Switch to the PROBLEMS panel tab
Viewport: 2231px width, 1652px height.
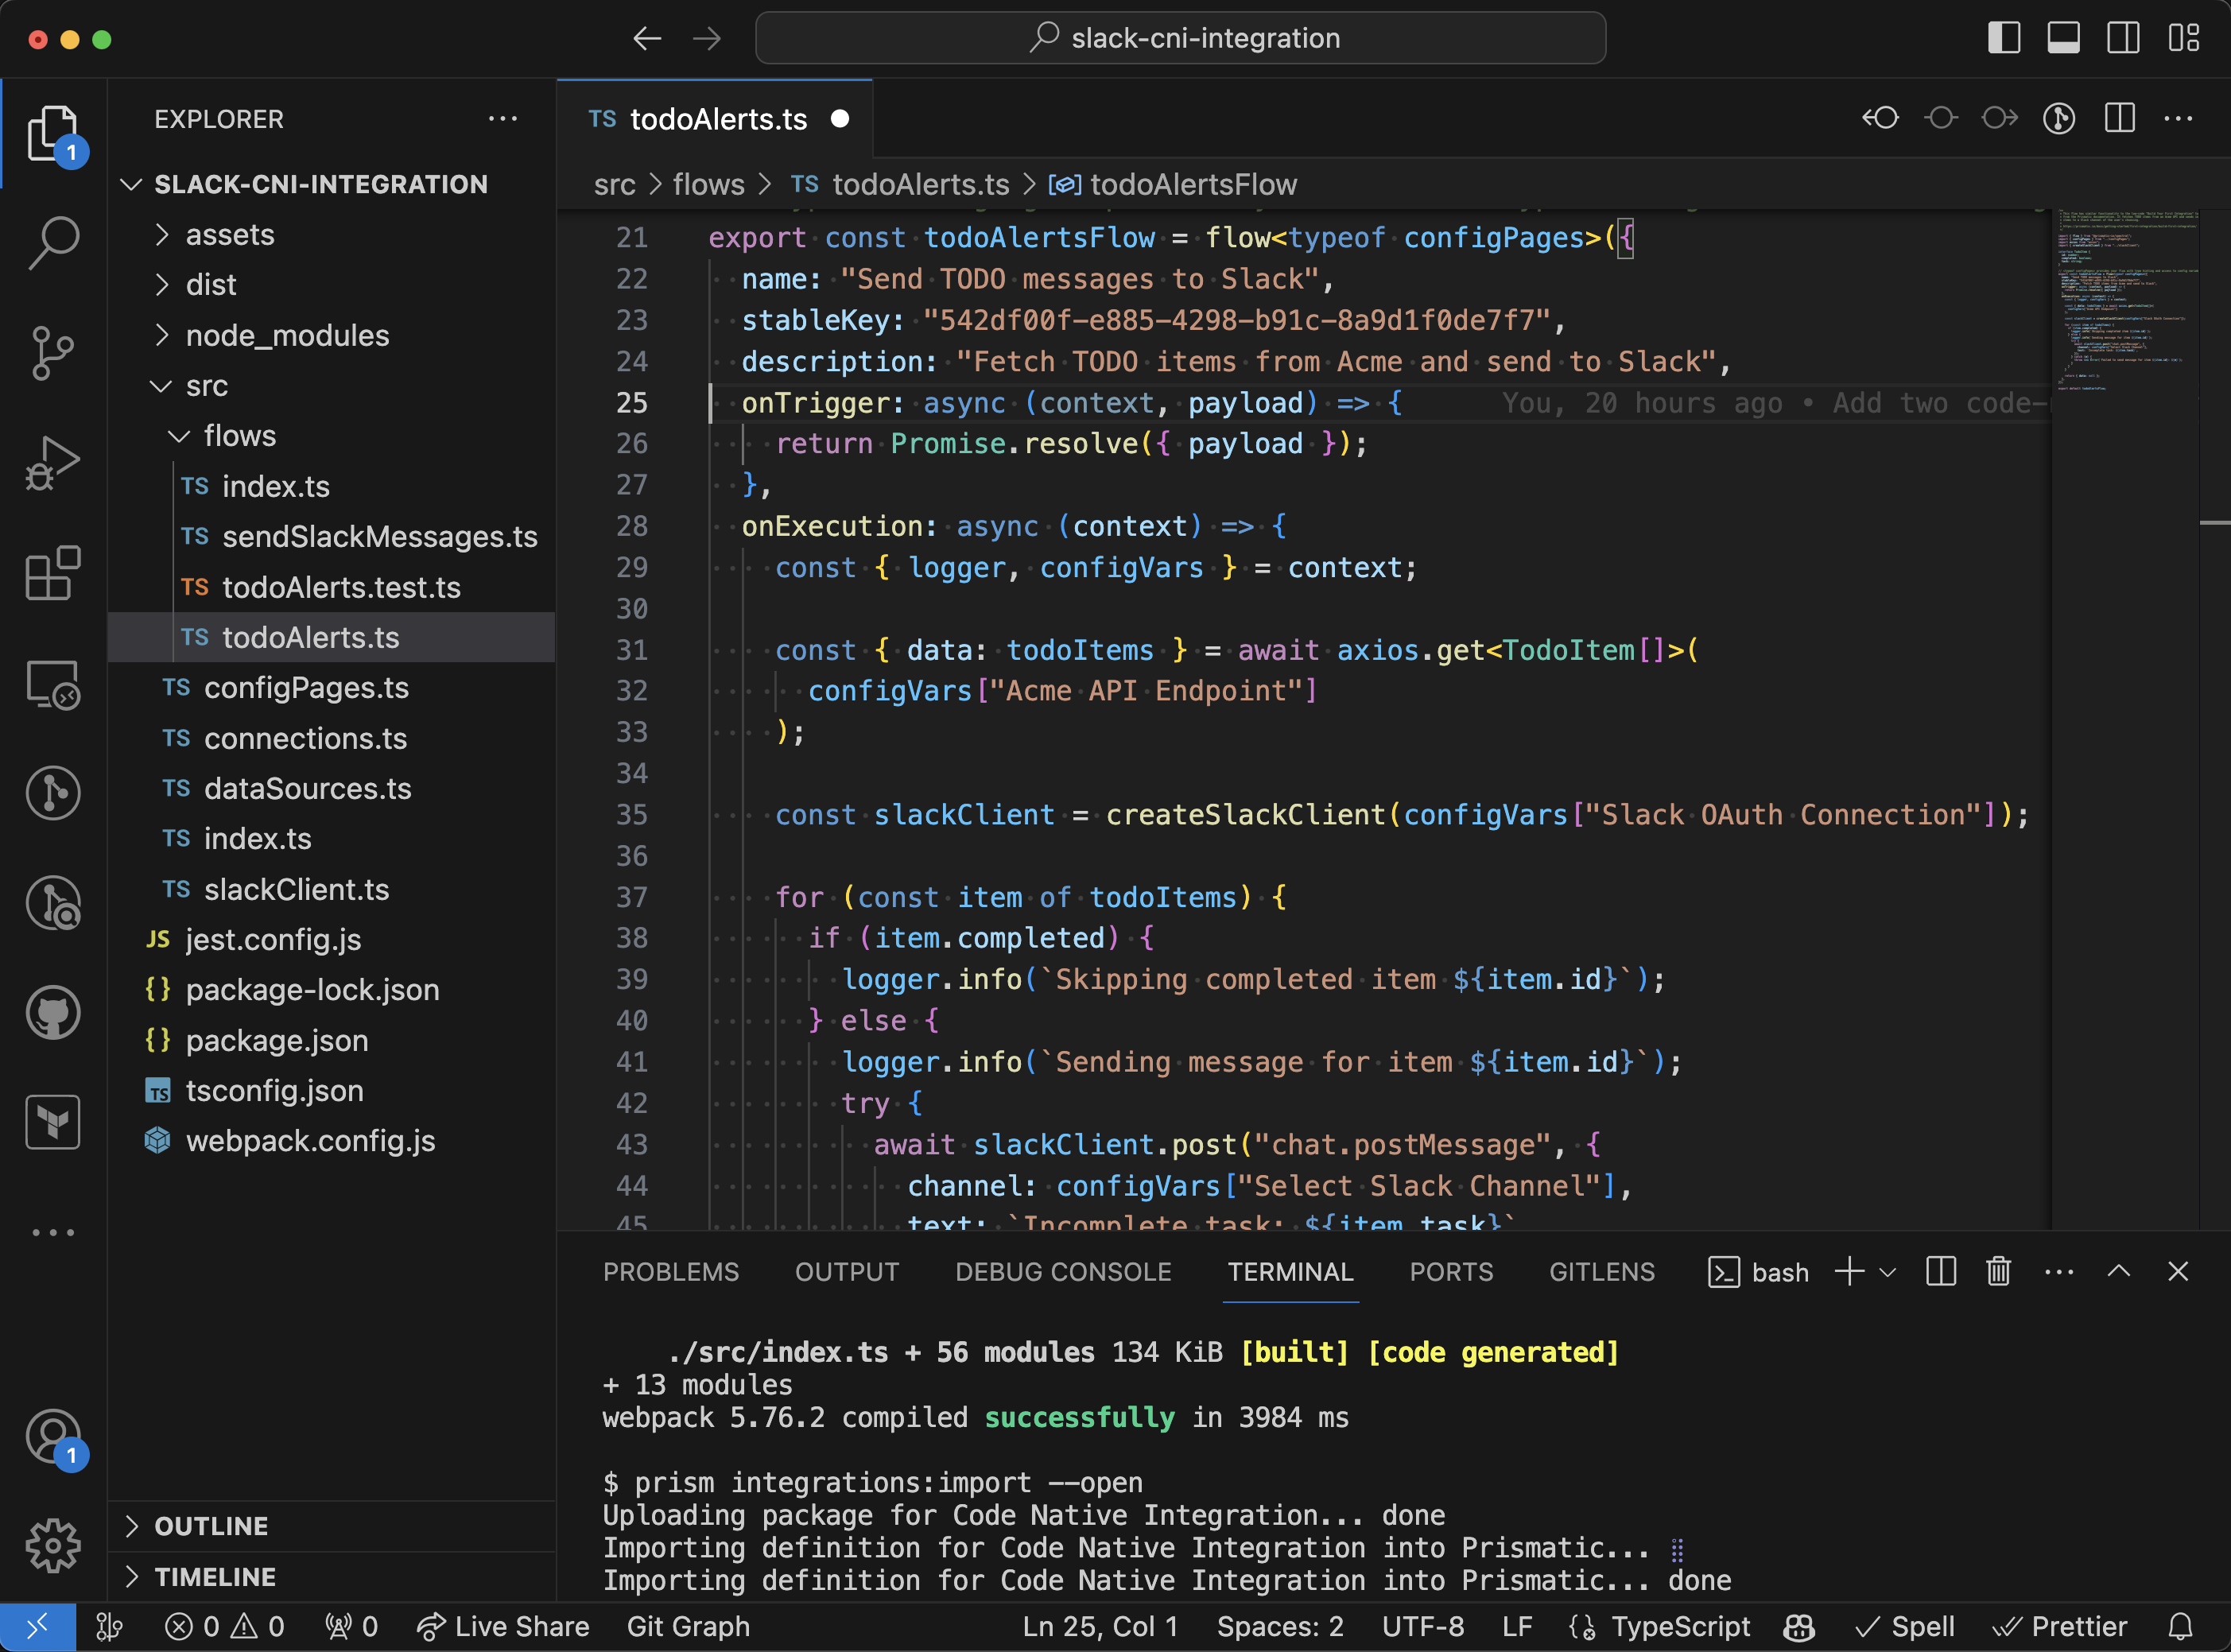670,1272
